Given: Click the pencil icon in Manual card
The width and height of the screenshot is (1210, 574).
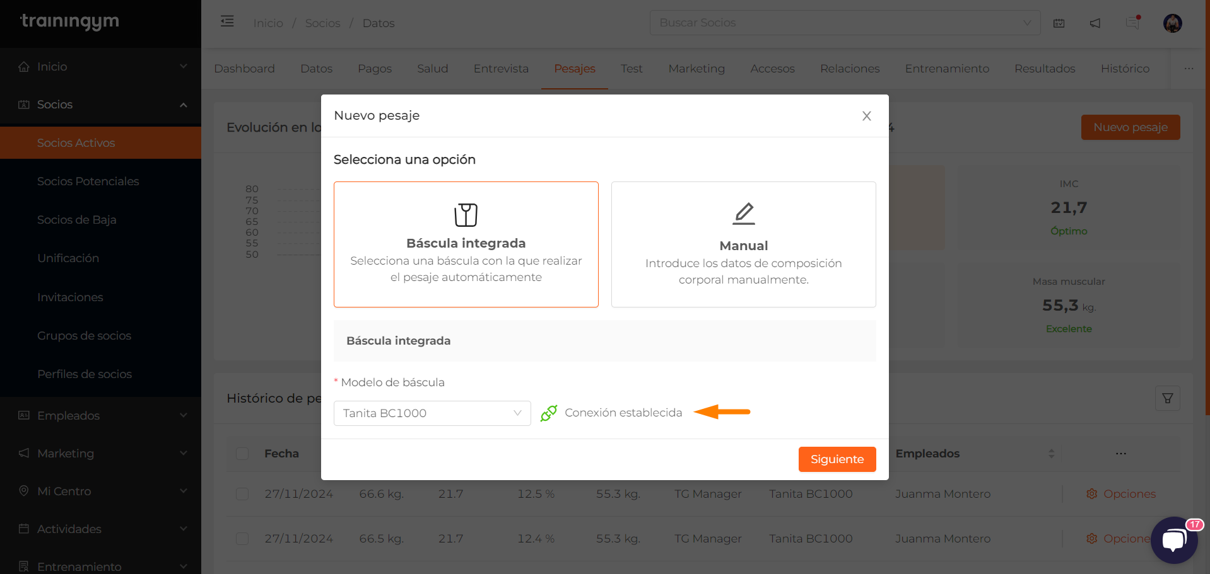Looking at the screenshot, I should point(744,214).
